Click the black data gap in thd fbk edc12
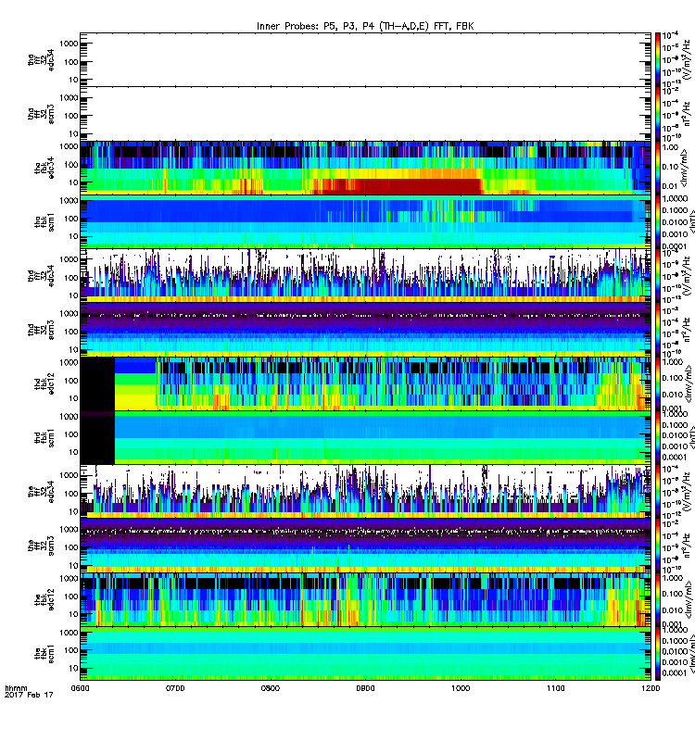Image resolution: width=695 pixels, height=741 pixels. [97, 383]
